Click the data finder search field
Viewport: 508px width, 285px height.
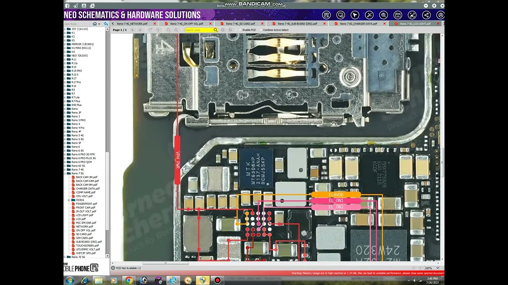tap(77, 24)
